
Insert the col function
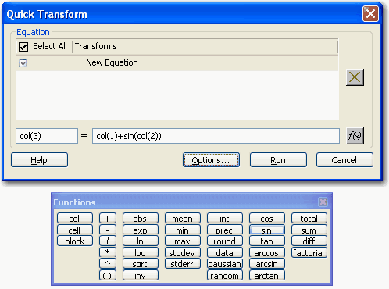click(75, 218)
